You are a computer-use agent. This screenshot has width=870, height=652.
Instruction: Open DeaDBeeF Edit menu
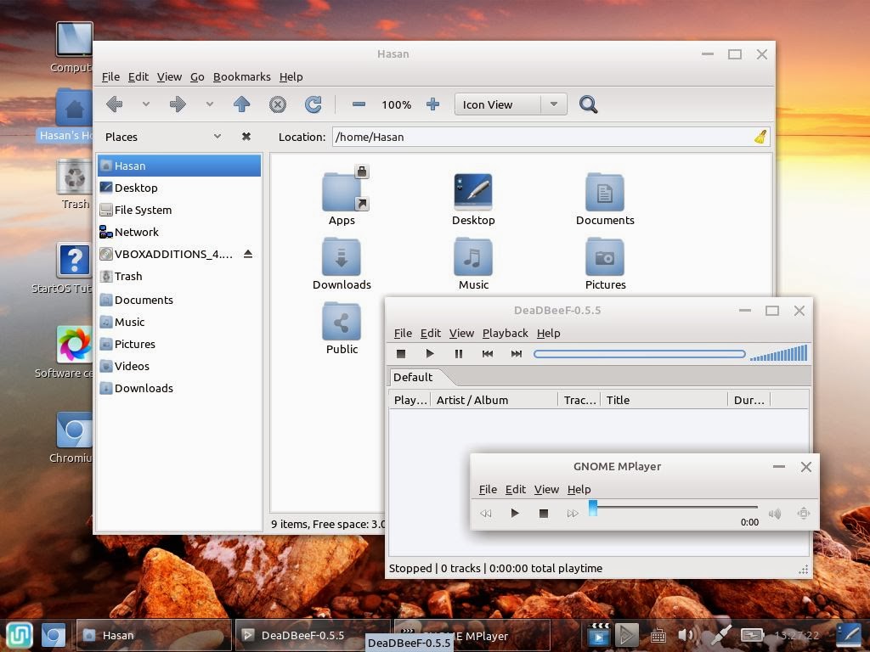(431, 333)
